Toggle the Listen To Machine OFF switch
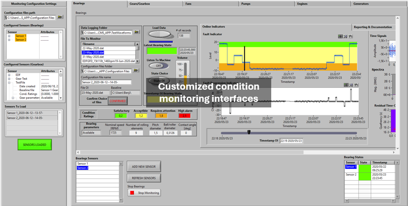Screen dimensions: 408x206 coord(159,65)
